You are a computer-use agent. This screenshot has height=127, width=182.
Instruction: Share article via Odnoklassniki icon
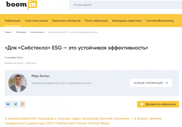[x=22, y=104]
